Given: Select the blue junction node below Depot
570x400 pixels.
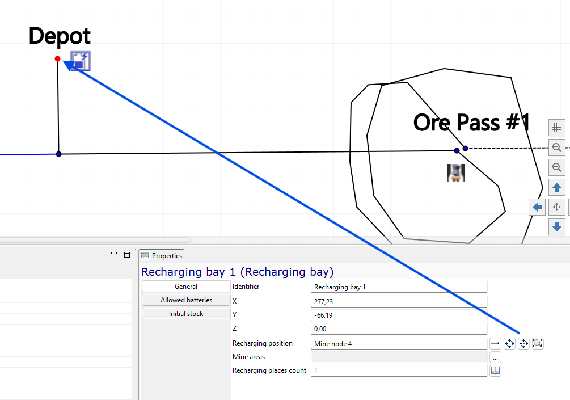Looking at the screenshot, I should tap(58, 154).
